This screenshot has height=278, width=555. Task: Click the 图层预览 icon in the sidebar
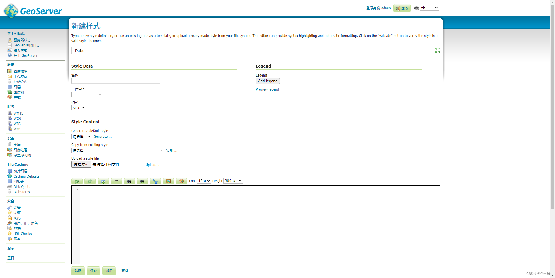pos(10,71)
